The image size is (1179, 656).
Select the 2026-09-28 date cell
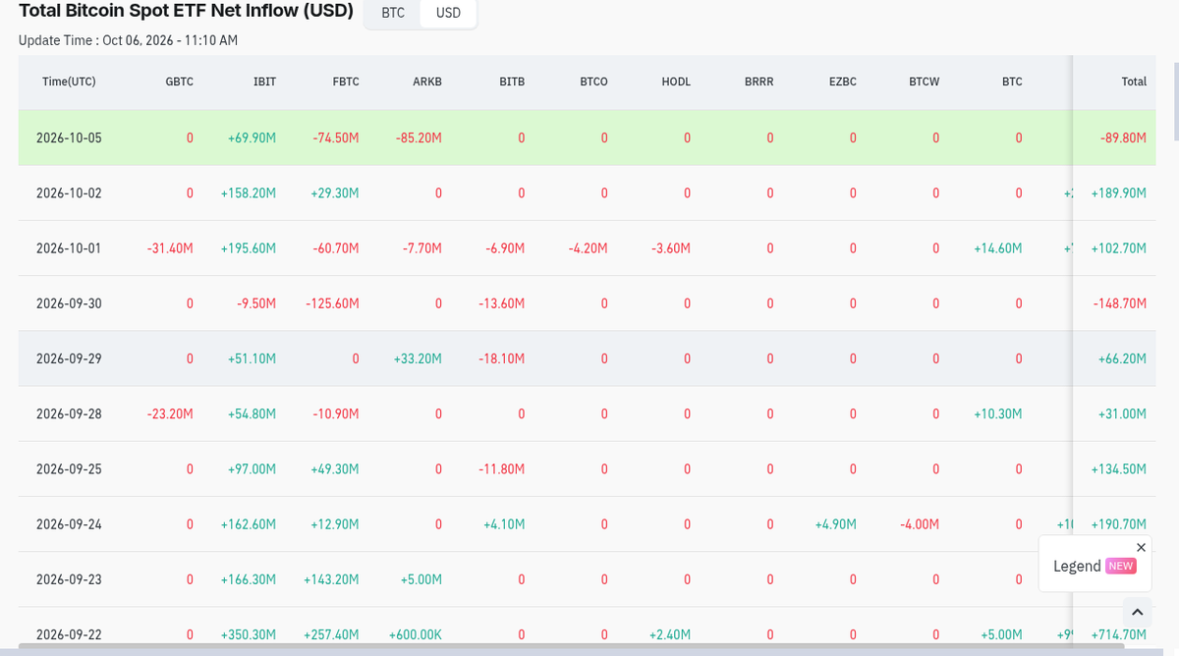pyautogui.click(x=69, y=414)
